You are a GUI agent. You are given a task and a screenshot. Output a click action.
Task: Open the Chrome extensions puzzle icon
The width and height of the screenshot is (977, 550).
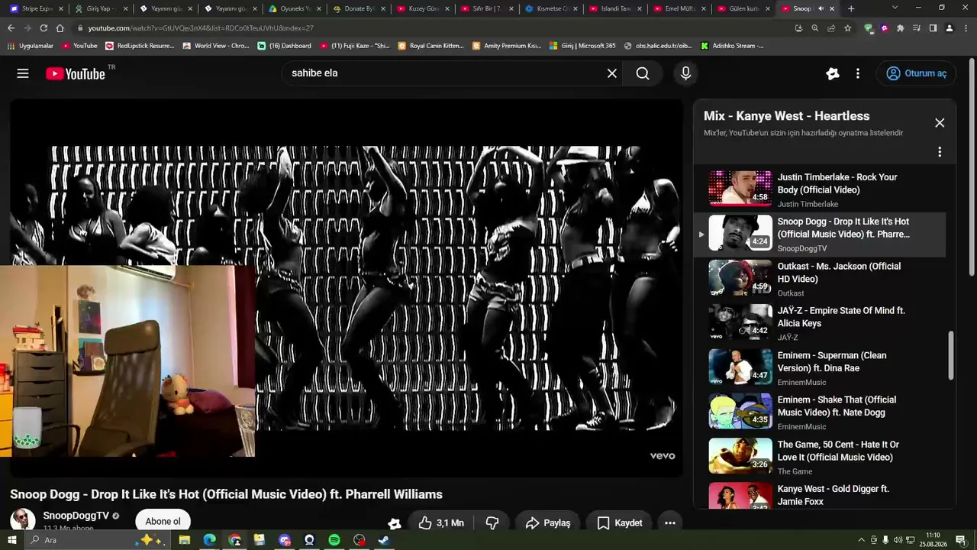pos(901,28)
